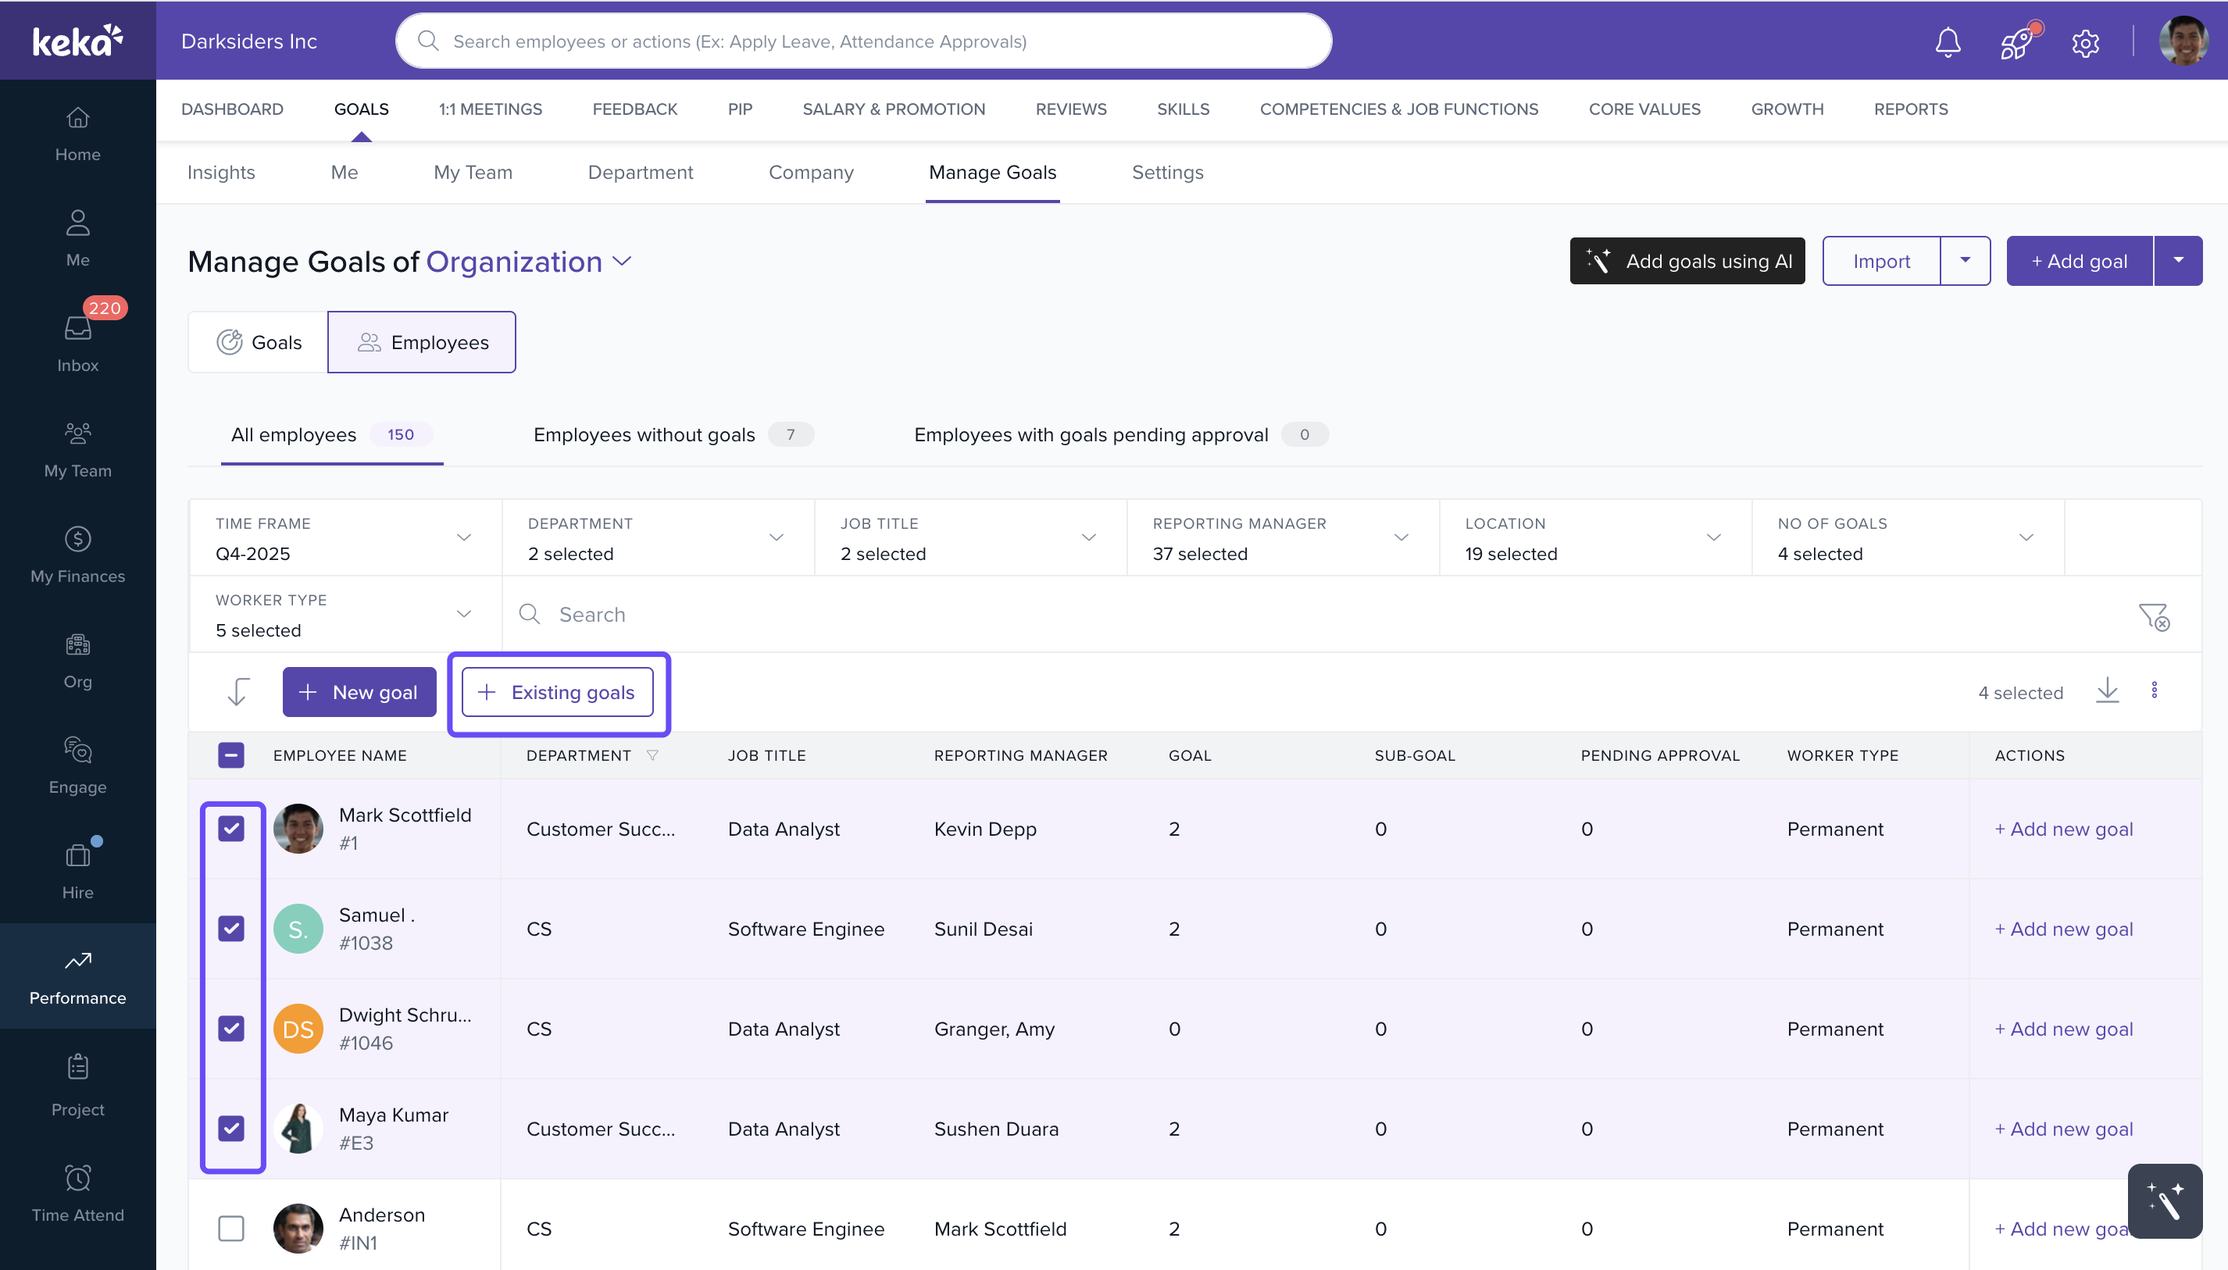Select Anderson's row checkbox
Screen dimensions: 2228x1270
231,1228
